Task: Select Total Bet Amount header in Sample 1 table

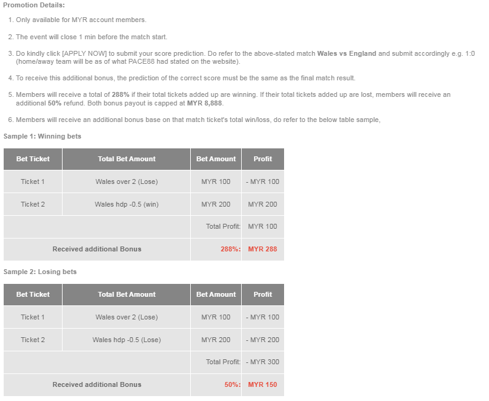Action: tap(126, 159)
